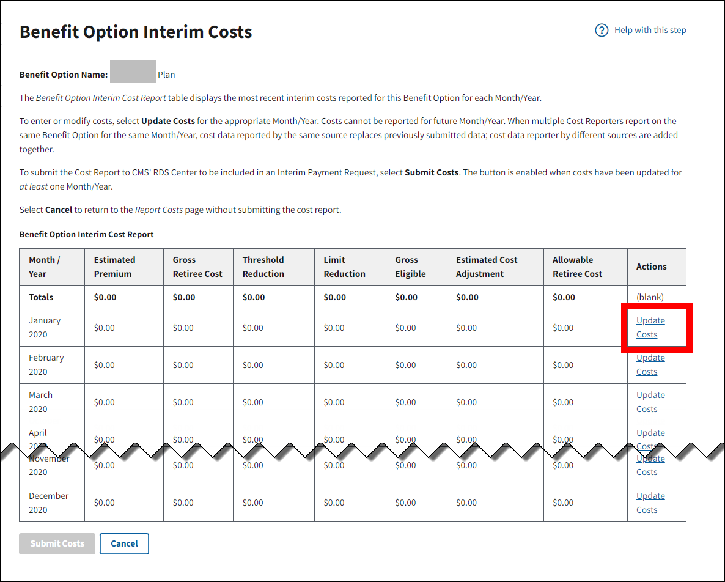Click the Gross Retiree Cost header

point(197,267)
